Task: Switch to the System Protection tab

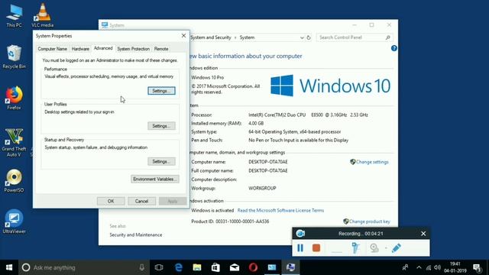Action: click(133, 49)
